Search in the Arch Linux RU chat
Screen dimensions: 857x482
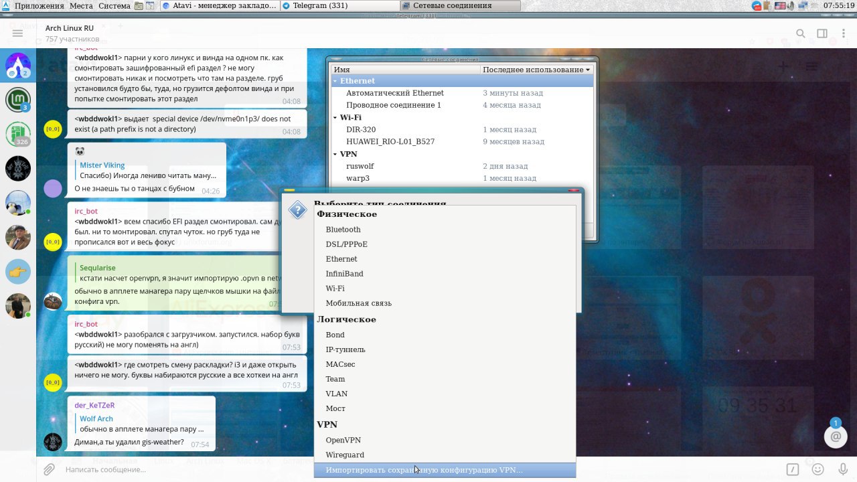pos(801,33)
